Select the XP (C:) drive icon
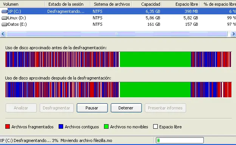This screenshot has height=145, width=236. point(5,11)
